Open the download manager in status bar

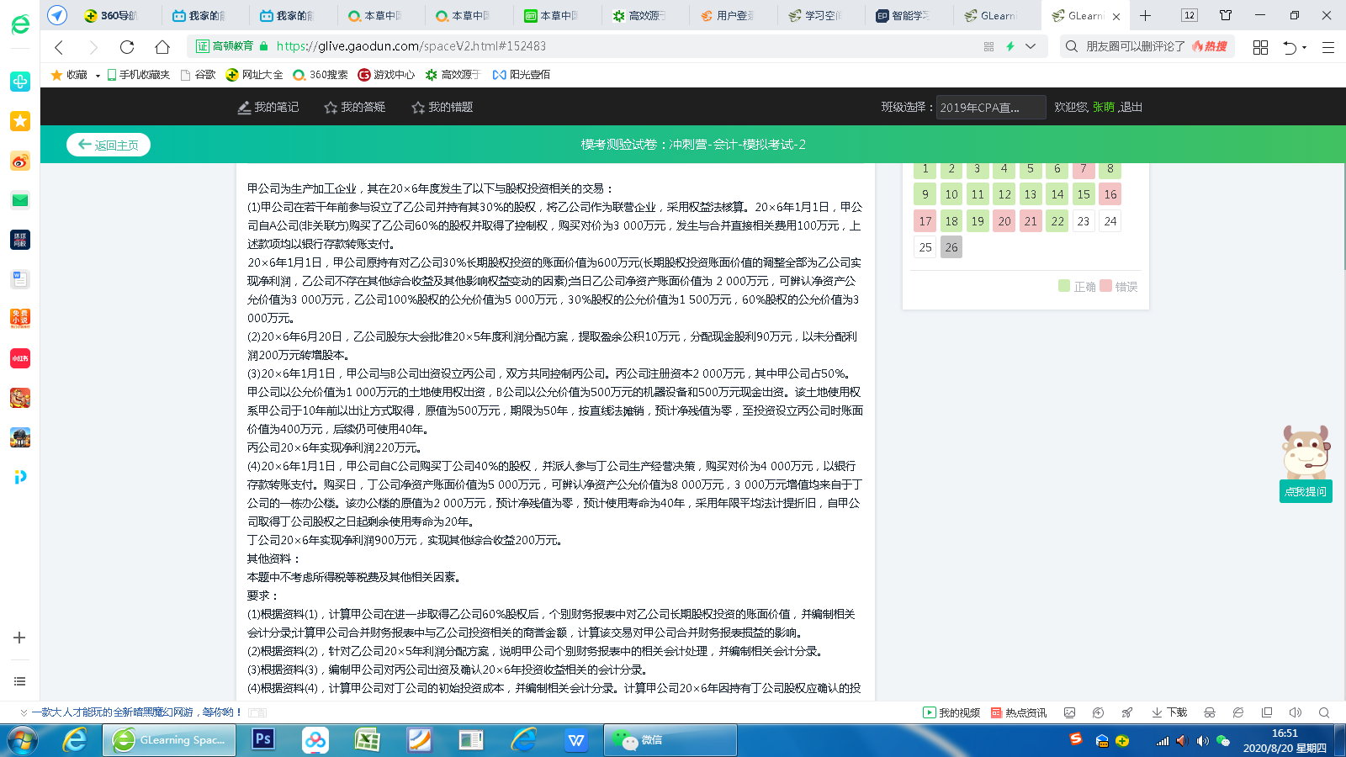pyautogui.click(x=1169, y=712)
